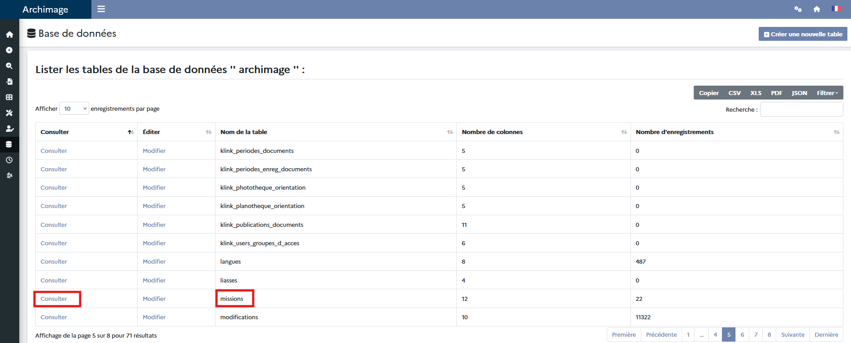This screenshot has width=851, height=343.
Task: Open the home icon in the left sidebar
Action: point(9,35)
